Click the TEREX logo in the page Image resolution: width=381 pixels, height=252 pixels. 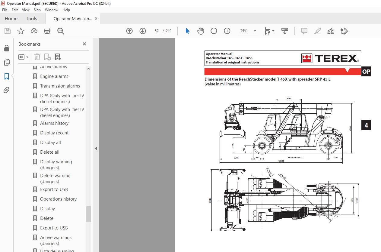point(330,58)
